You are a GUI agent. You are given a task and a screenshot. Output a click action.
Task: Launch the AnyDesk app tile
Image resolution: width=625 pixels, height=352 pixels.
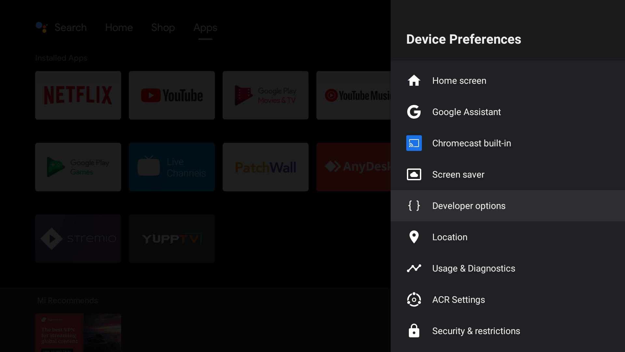tap(354, 167)
